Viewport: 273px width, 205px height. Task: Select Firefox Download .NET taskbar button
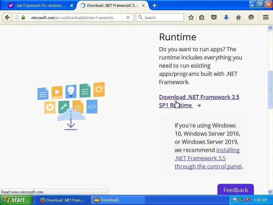pos(63,200)
